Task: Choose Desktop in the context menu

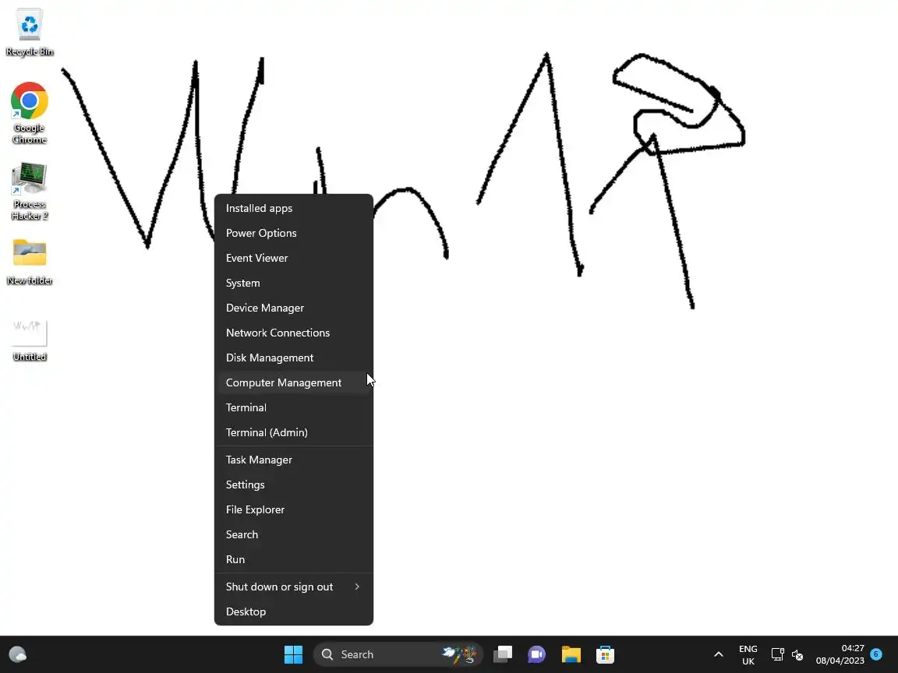Action: tap(294, 611)
